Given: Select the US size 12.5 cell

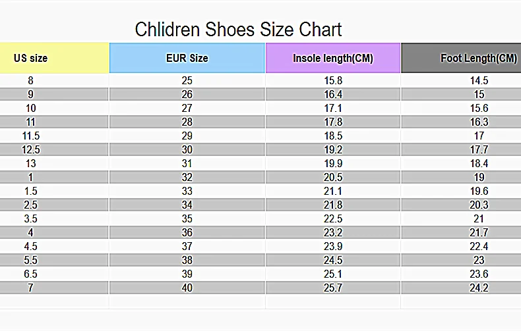Looking at the screenshot, I should pyautogui.click(x=30, y=149).
